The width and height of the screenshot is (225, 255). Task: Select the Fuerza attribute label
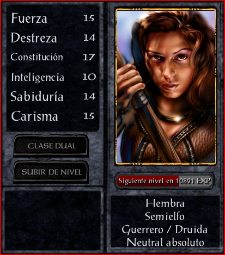(29, 18)
